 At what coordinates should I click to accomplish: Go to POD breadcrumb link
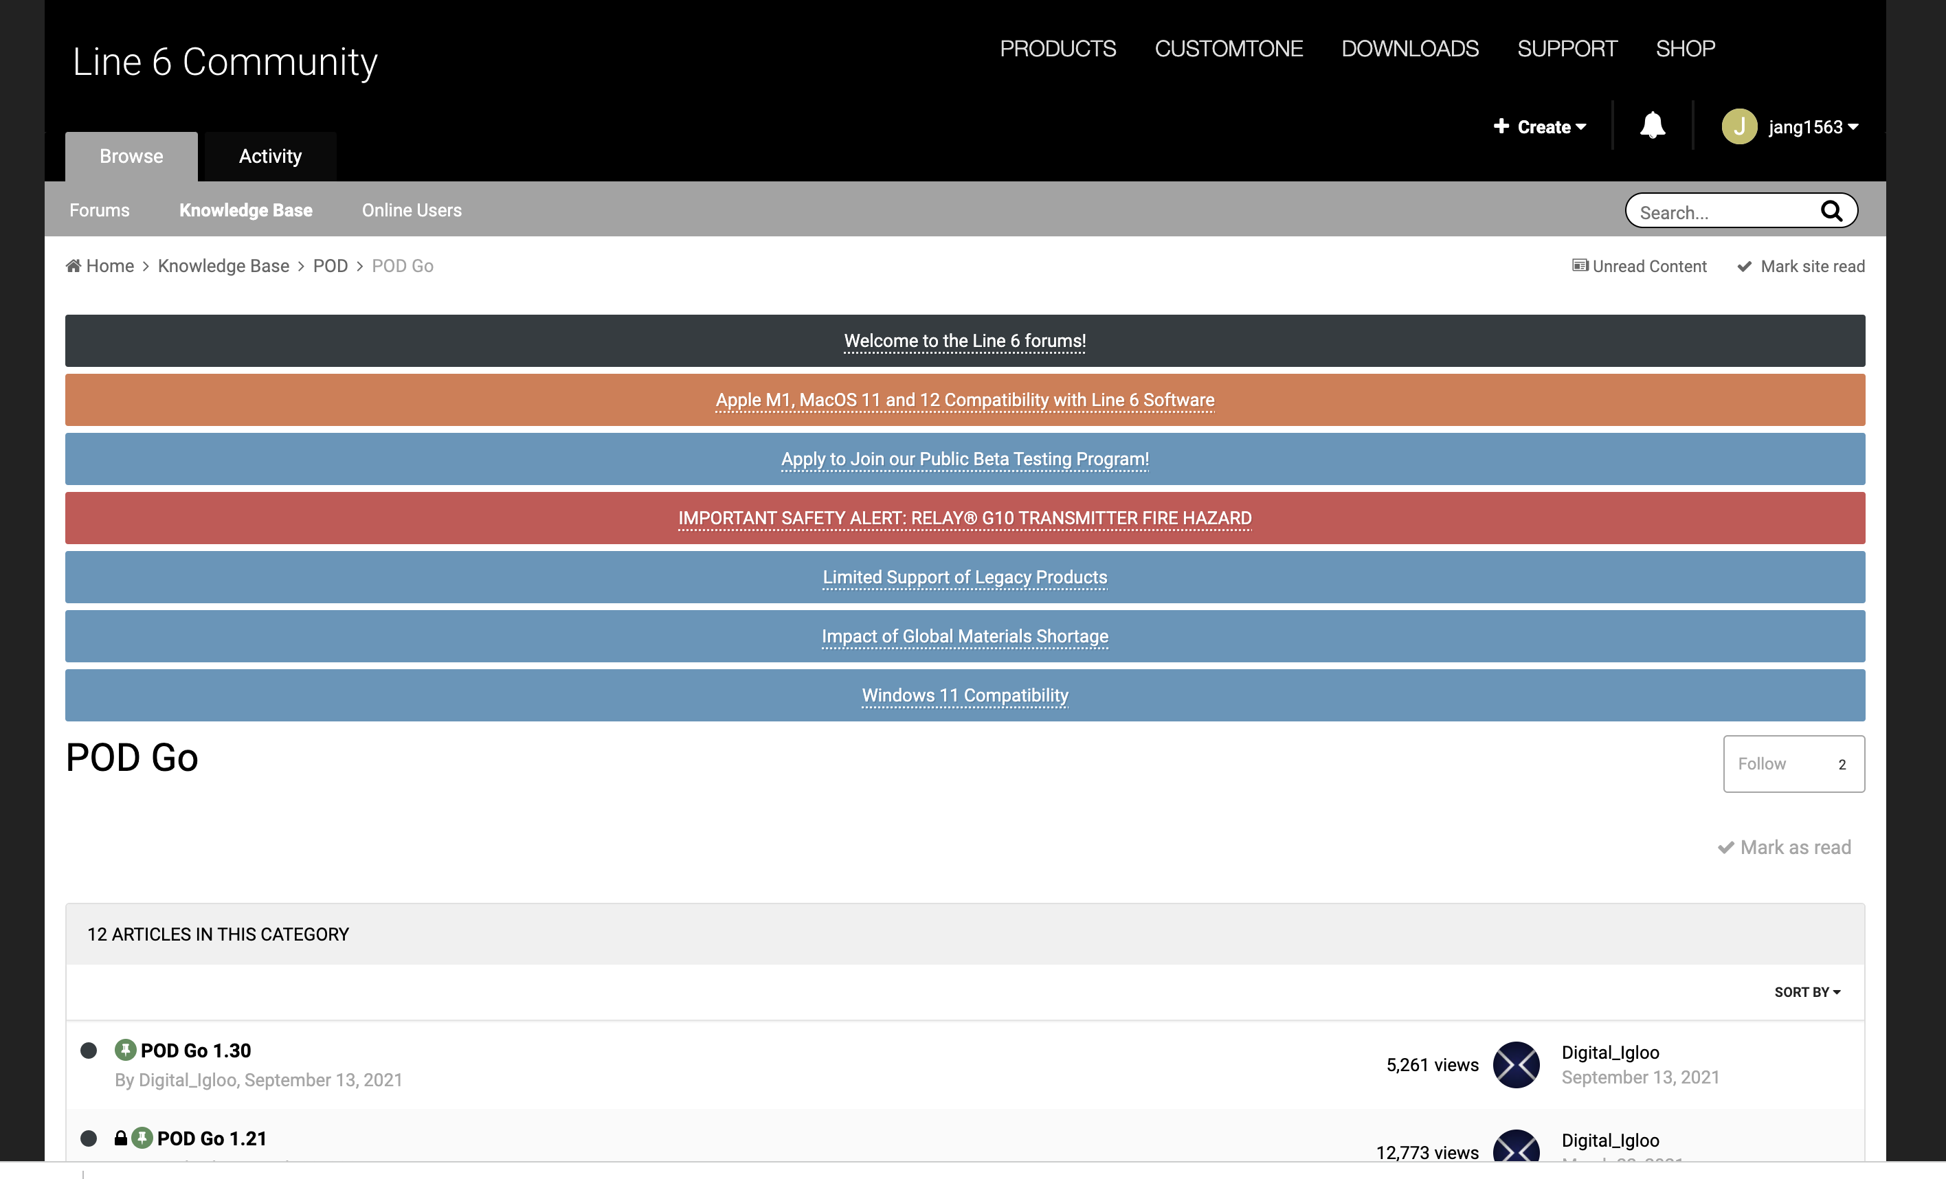click(330, 265)
